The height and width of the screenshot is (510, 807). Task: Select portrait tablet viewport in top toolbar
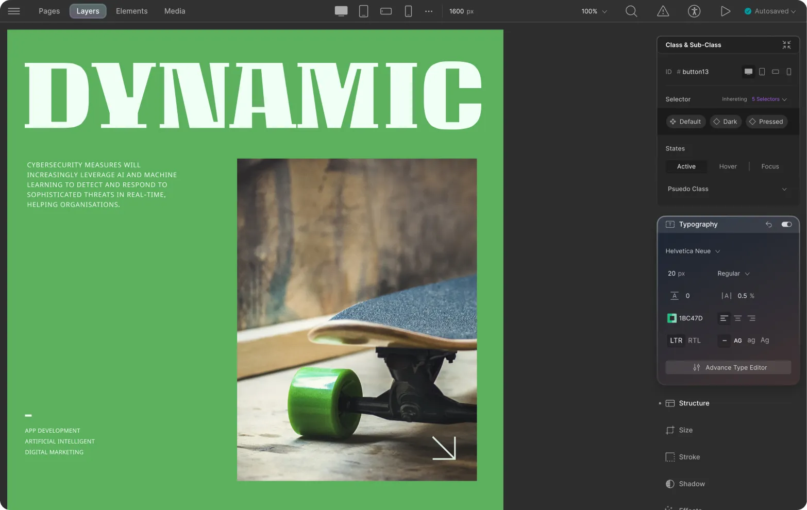point(364,11)
